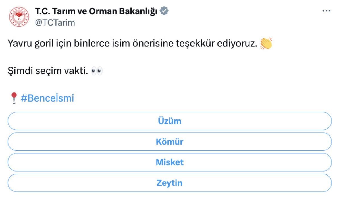
Task: Open the #Benceİsmi hashtag link
Action: 47,98
